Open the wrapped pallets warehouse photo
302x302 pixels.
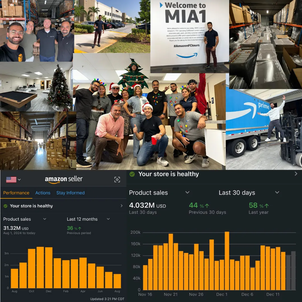[x=266, y=44]
